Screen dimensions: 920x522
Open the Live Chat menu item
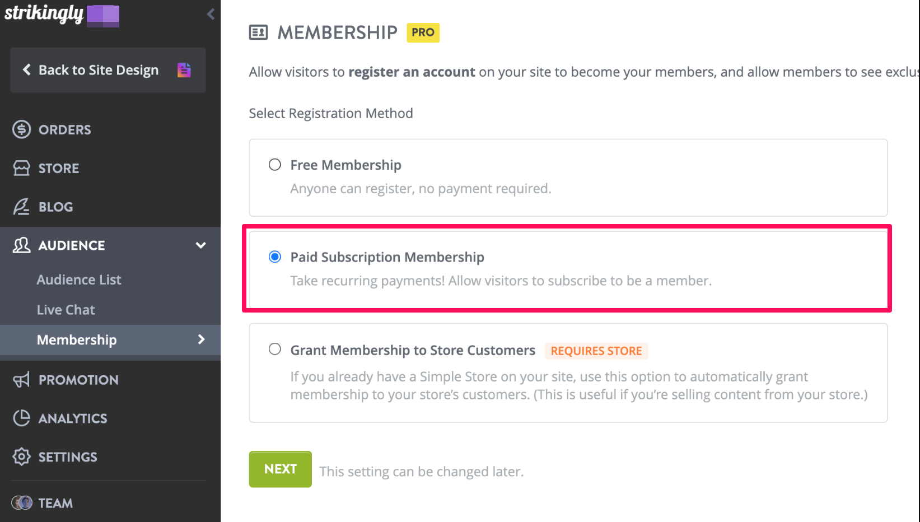(66, 310)
